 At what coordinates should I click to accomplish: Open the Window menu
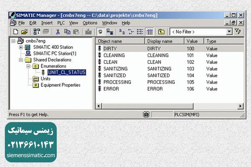tap(110, 23)
